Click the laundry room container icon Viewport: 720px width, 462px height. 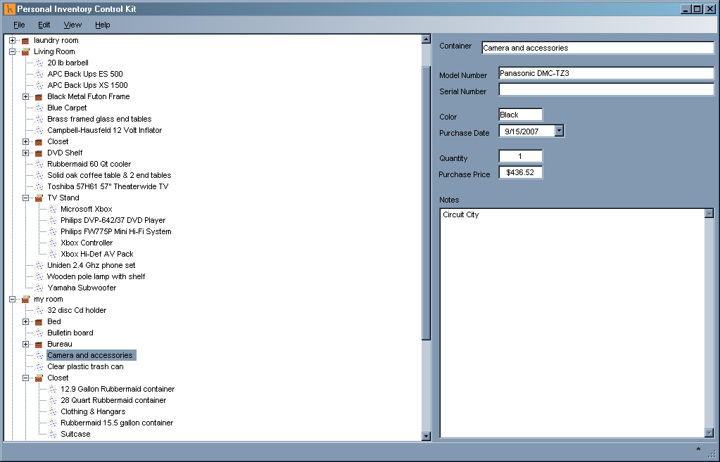(x=25, y=40)
